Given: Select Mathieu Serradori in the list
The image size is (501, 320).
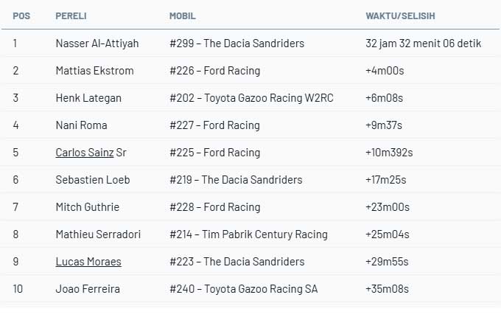Looking at the screenshot, I should pos(98,234).
